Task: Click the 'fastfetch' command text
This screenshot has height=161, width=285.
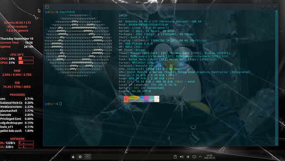Action: click(67, 12)
